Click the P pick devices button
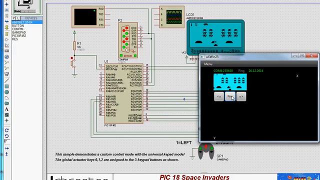Image resolution: width=320 pixels, height=180 pixels. click(14, 18)
